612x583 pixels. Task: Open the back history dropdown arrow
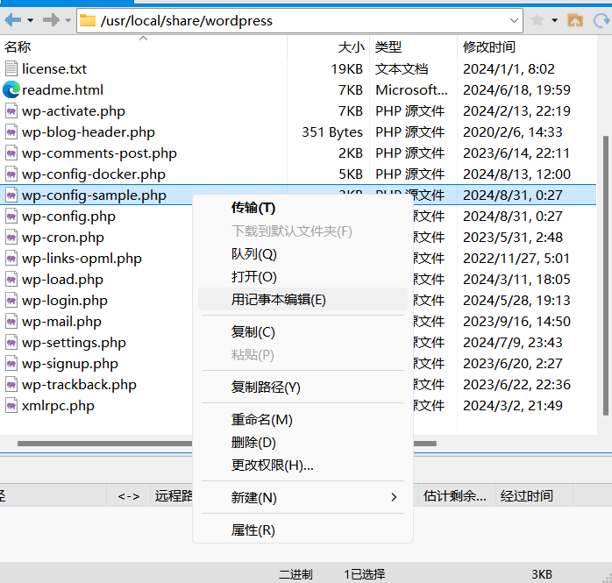click(x=31, y=20)
